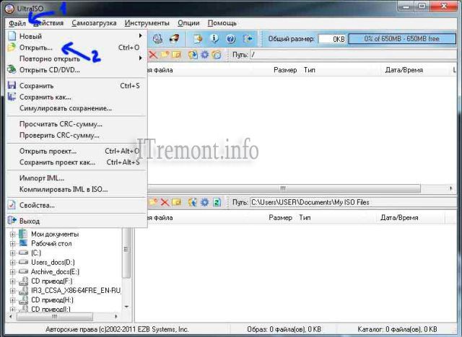Click the Open CD/DVD disc icon in menu

[12, 69]
